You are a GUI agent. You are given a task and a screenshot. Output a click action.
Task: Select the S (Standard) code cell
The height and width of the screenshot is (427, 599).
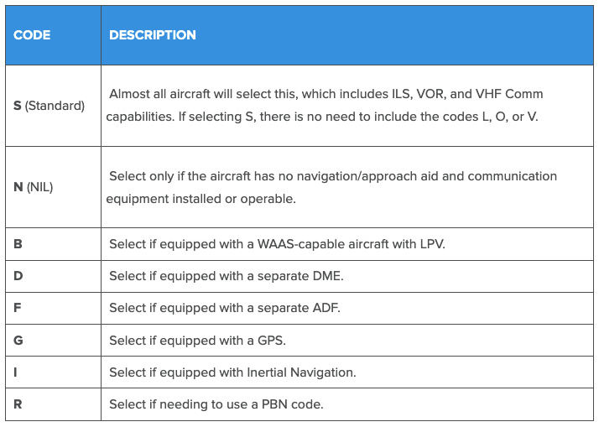click(x=49, y=106)
